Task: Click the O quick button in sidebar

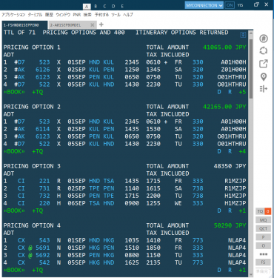Action: coord(264,246)
